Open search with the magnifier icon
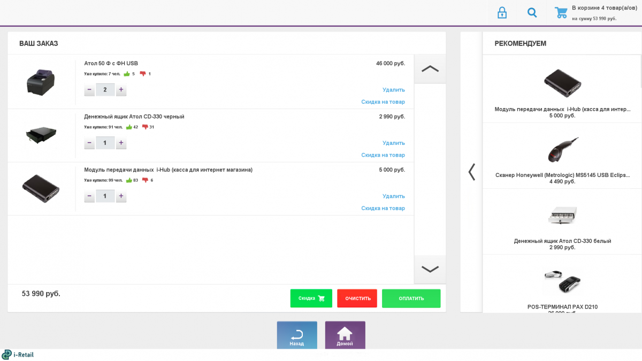642x361 pixels. click(532, 12)
